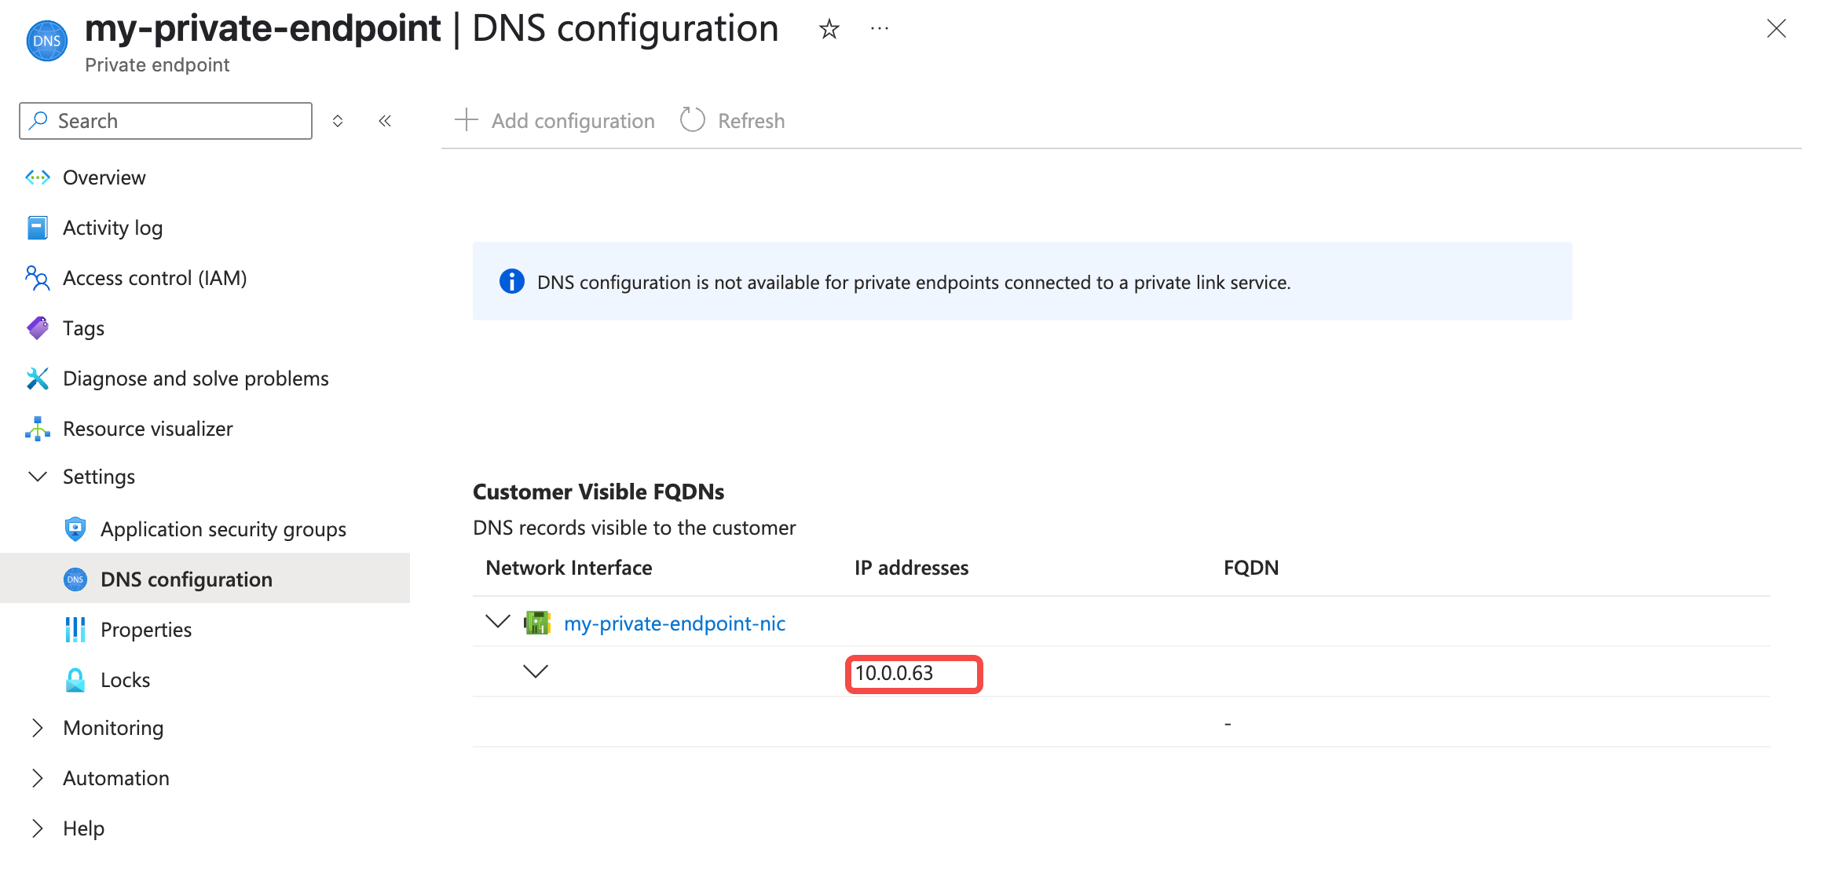
Task: Expand the Help section chevron
Action: click(x=38, y=828)
